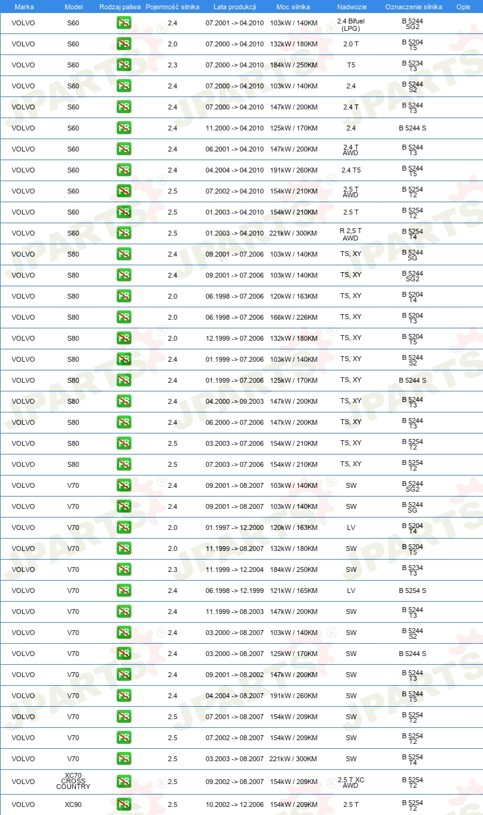Click the '04.2004 -> 04.2010' production dates cell
This screenshot has width=483, height=815.
click(235, 171)
